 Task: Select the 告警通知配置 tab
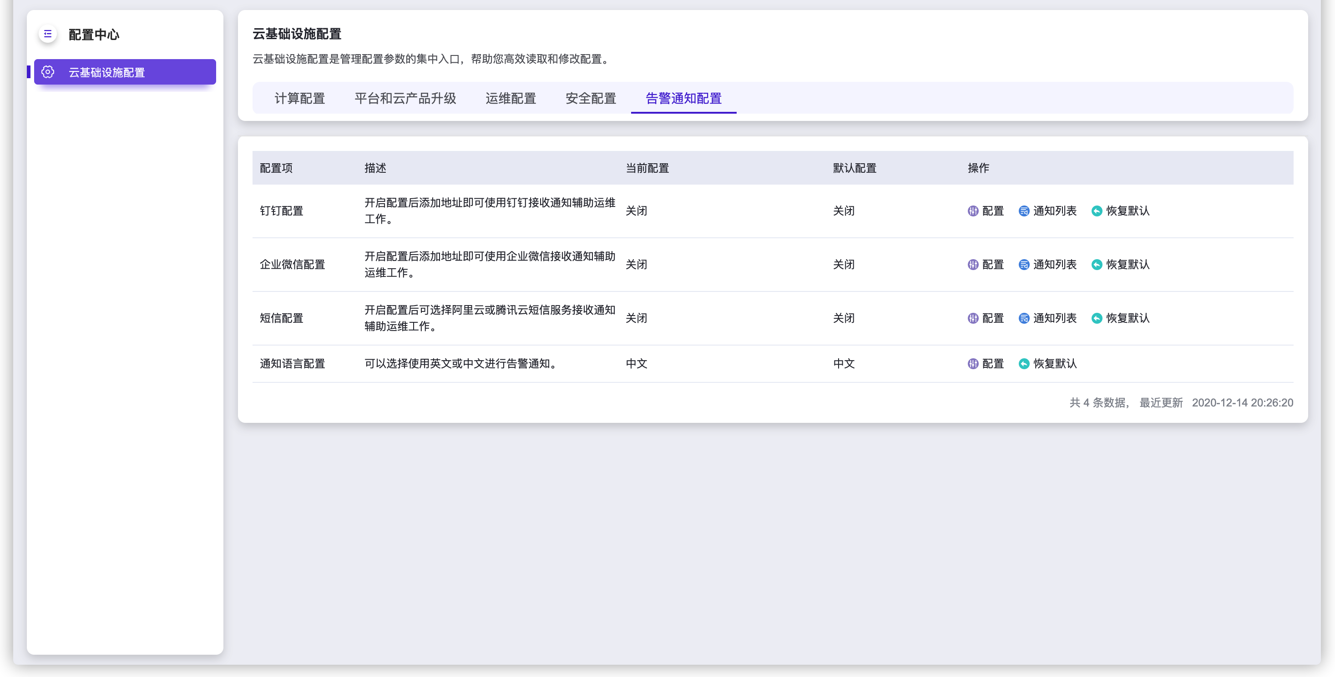pos(683,98)
